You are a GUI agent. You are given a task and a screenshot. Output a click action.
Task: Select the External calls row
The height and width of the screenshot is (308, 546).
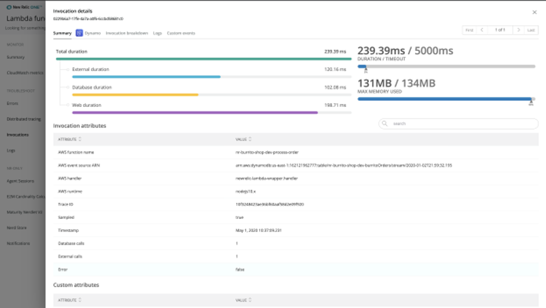point(296,256)
